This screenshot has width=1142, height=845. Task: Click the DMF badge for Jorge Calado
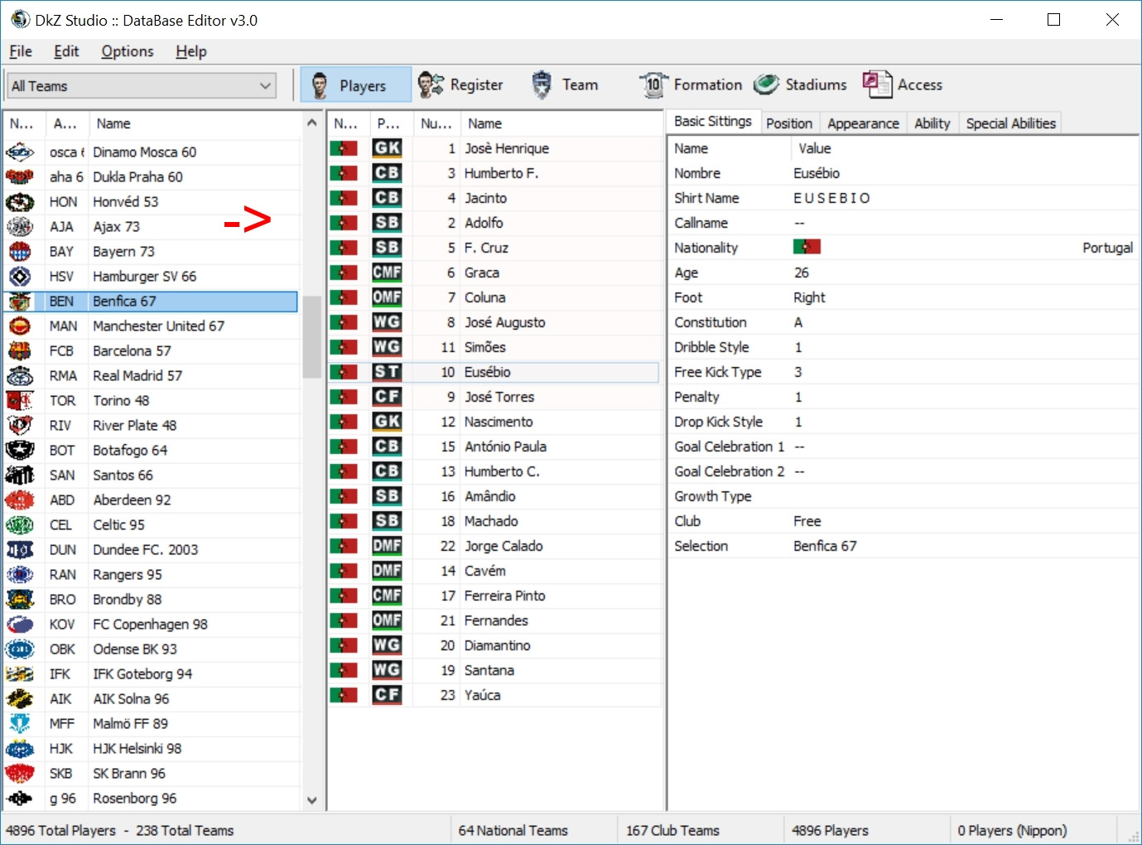point(387,546)
